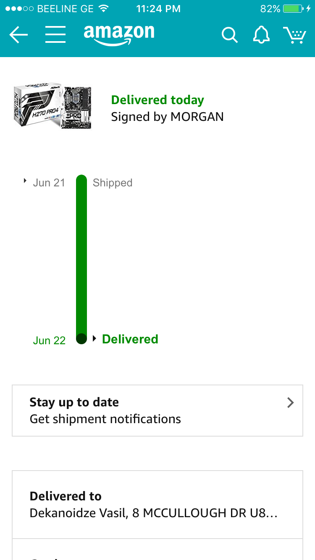Tap the Amazon logo
315x560 pixels.
coord(119,34)
